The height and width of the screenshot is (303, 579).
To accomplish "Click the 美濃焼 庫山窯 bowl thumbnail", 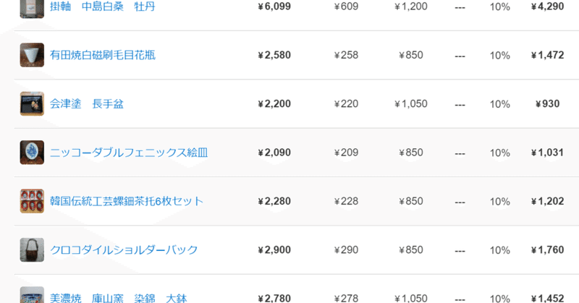I will pyautogui.click(x=32, y=296).
